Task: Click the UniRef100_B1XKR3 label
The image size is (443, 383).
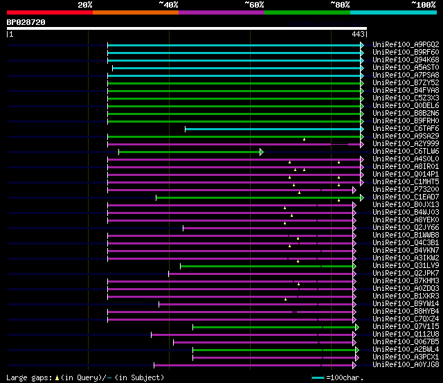Action: [x=406, y=296]
